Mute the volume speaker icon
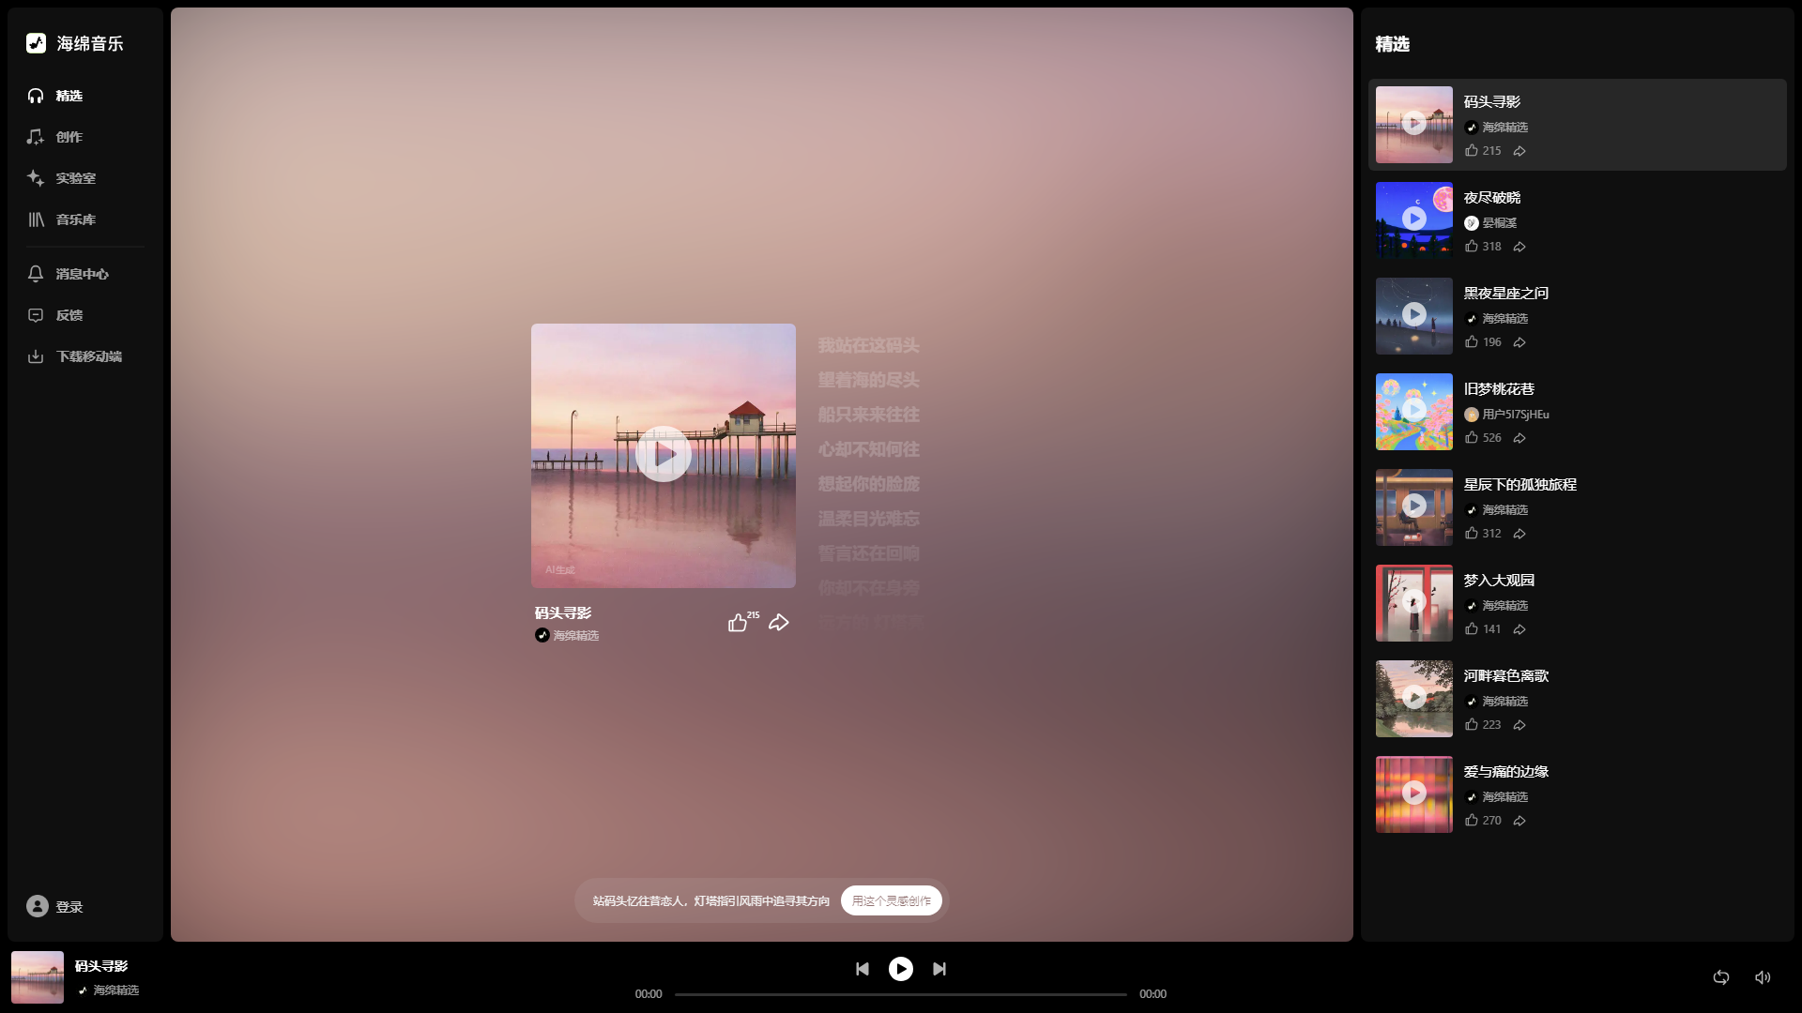The image size is (1802, 1013). [x=1763, y=977]
